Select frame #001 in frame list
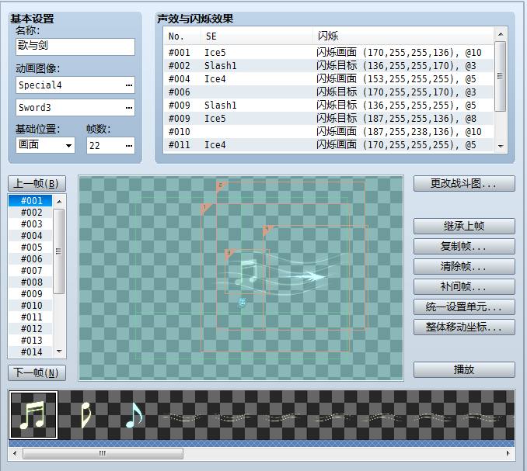This screenshot has height=471, width=527. (x=30, y=201)
